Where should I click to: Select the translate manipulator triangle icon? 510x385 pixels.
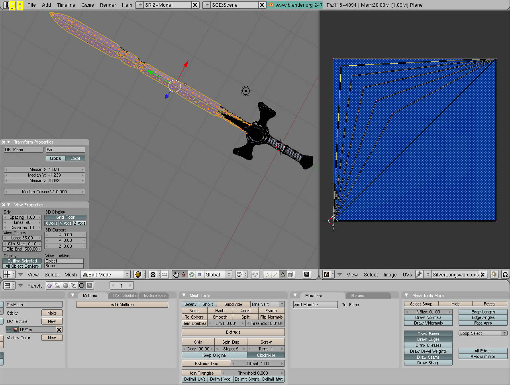[x=184, y=274]
